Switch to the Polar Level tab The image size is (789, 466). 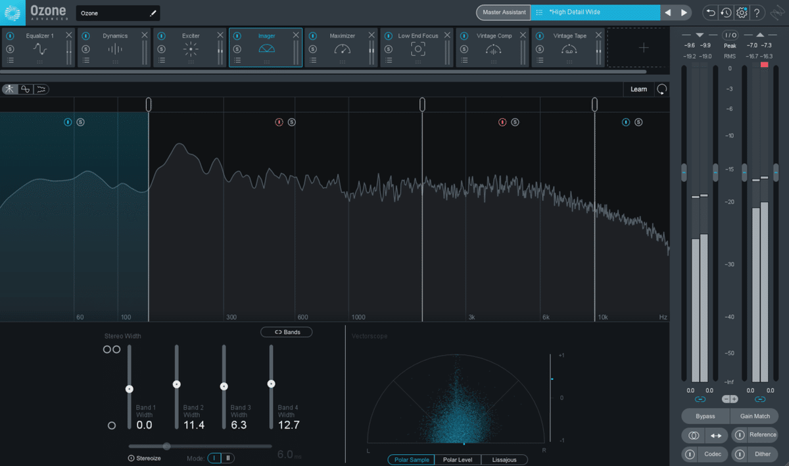(x=458, y=459)
